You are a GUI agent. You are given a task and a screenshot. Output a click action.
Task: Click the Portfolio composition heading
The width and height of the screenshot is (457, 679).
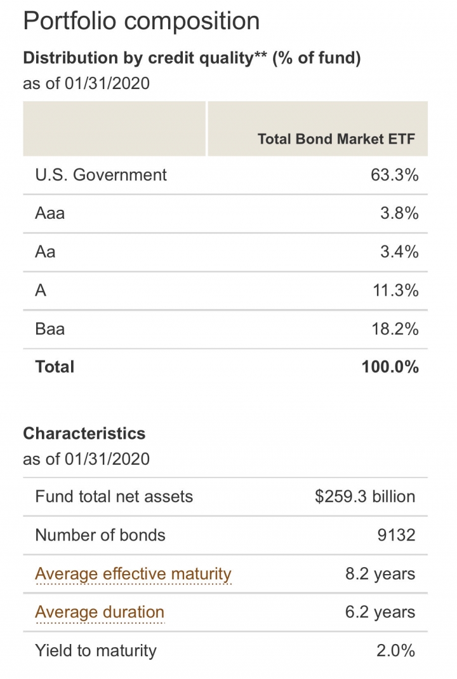[x=142, y=21]
